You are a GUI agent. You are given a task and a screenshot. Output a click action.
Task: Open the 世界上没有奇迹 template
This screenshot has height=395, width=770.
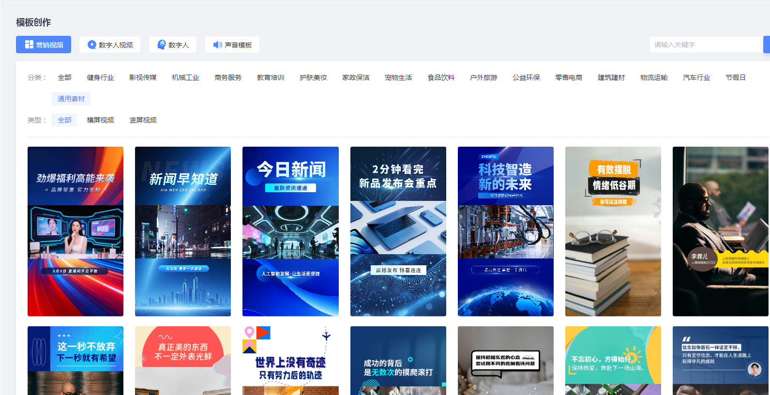pyautogui.click(x=290, y=361)
